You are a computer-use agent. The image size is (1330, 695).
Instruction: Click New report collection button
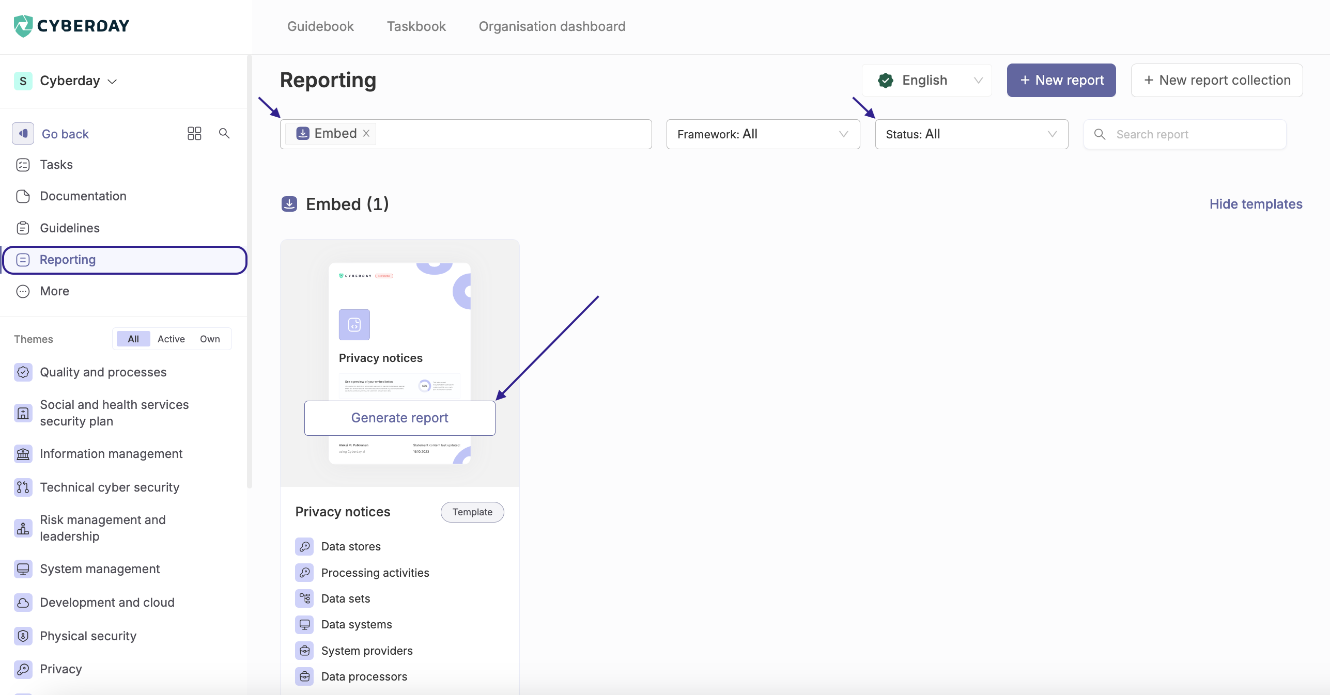(x=1217, y=80)
